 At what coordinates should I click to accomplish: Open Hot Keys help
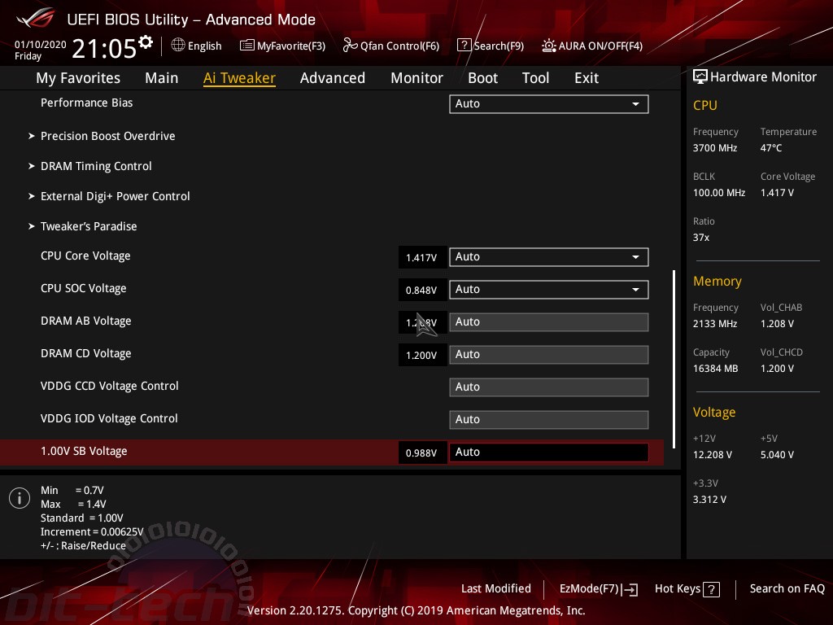[x=687, y=589]
